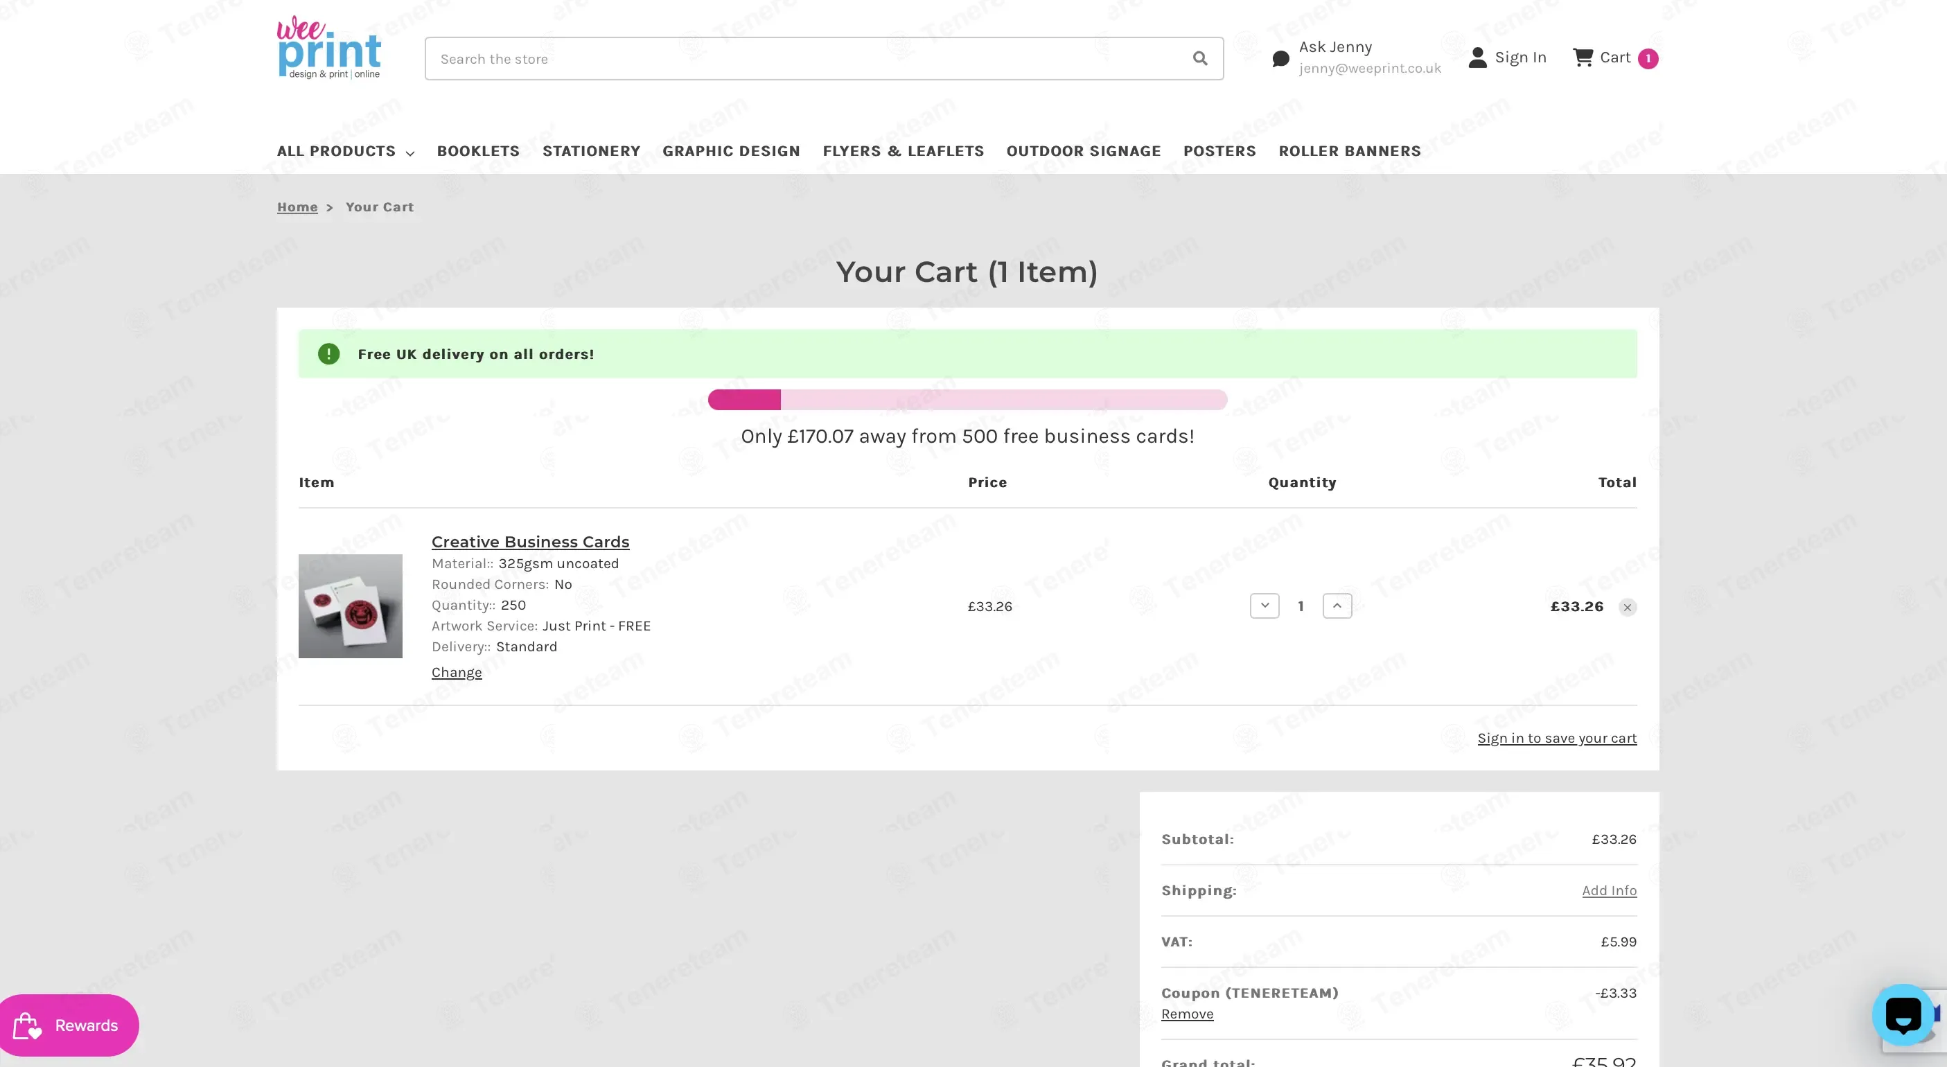Click the Change link under the product
1947x1067 pixels.
pyautogui.click(x=457, y=673)
